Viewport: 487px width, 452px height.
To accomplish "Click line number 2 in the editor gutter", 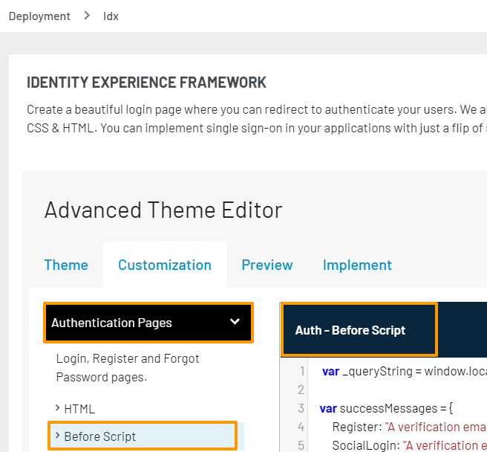I will tap(301, 390).
